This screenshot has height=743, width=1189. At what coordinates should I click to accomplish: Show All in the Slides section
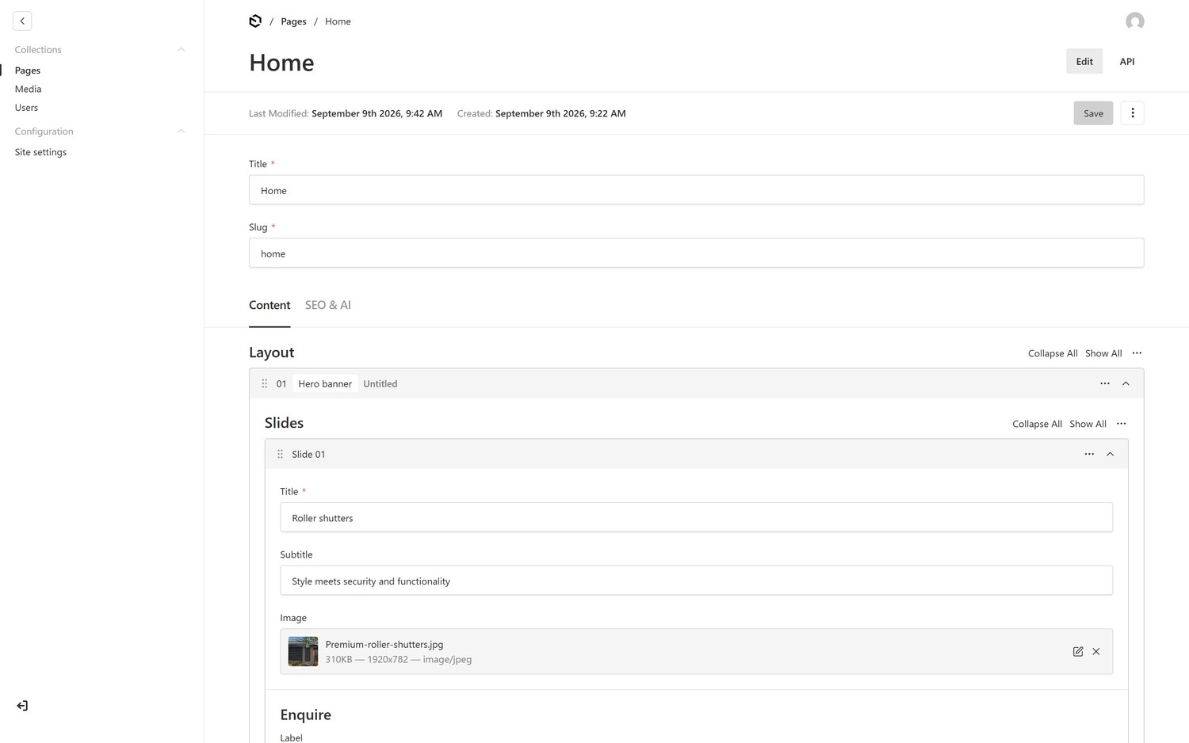click(x=1088, y=424)
